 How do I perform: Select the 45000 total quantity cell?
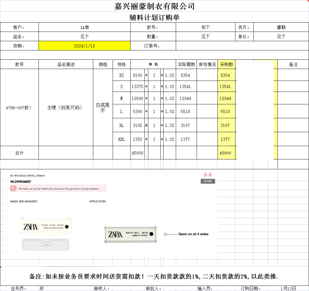click(137, 153)
